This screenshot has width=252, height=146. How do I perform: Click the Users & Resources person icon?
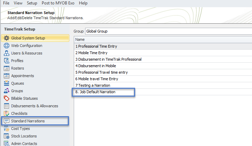[7, 53]
